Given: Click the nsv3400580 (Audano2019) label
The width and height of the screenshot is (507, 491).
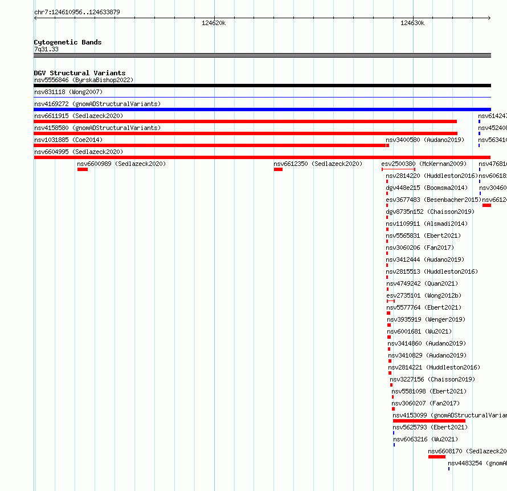Looking at the screenshot, I should coord(425,140).
